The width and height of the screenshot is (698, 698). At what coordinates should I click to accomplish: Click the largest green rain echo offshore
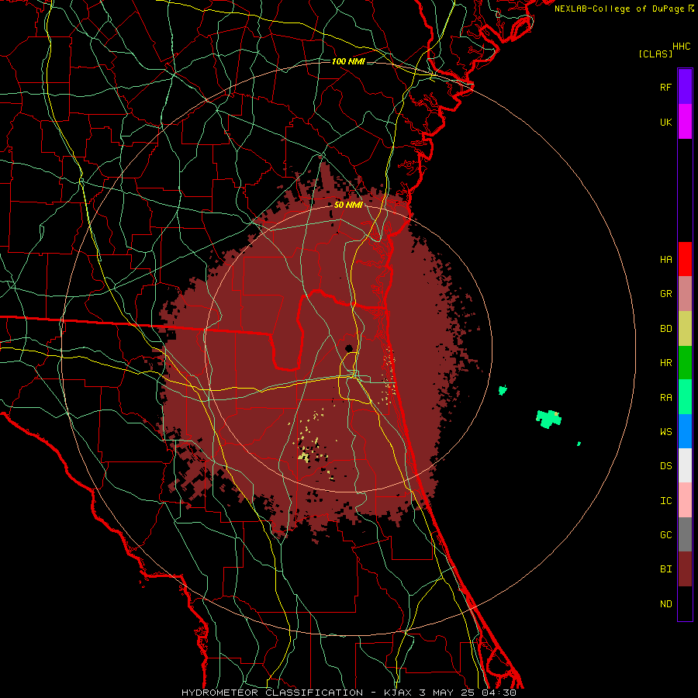click(x=548, y=419)
